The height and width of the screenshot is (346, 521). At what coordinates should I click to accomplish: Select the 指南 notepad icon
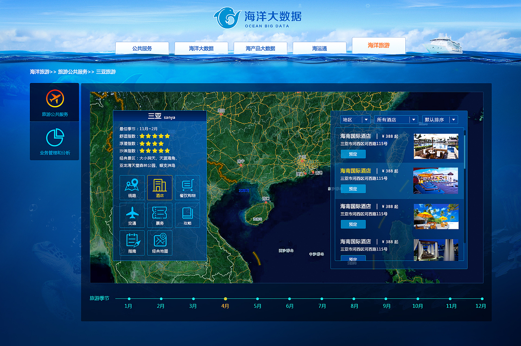[132, 243]
